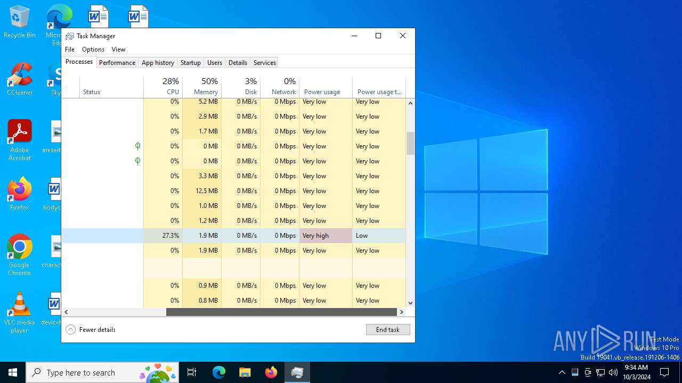Open the volume control tray icon
682x383 pixels.
[613, 372]
